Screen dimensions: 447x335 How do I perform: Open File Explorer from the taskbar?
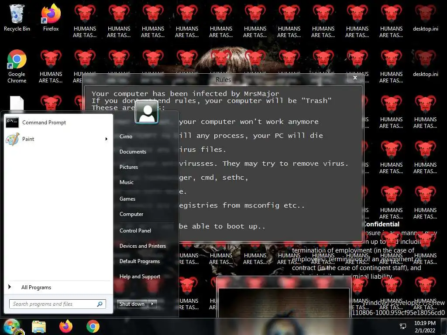tap(39, 326)
